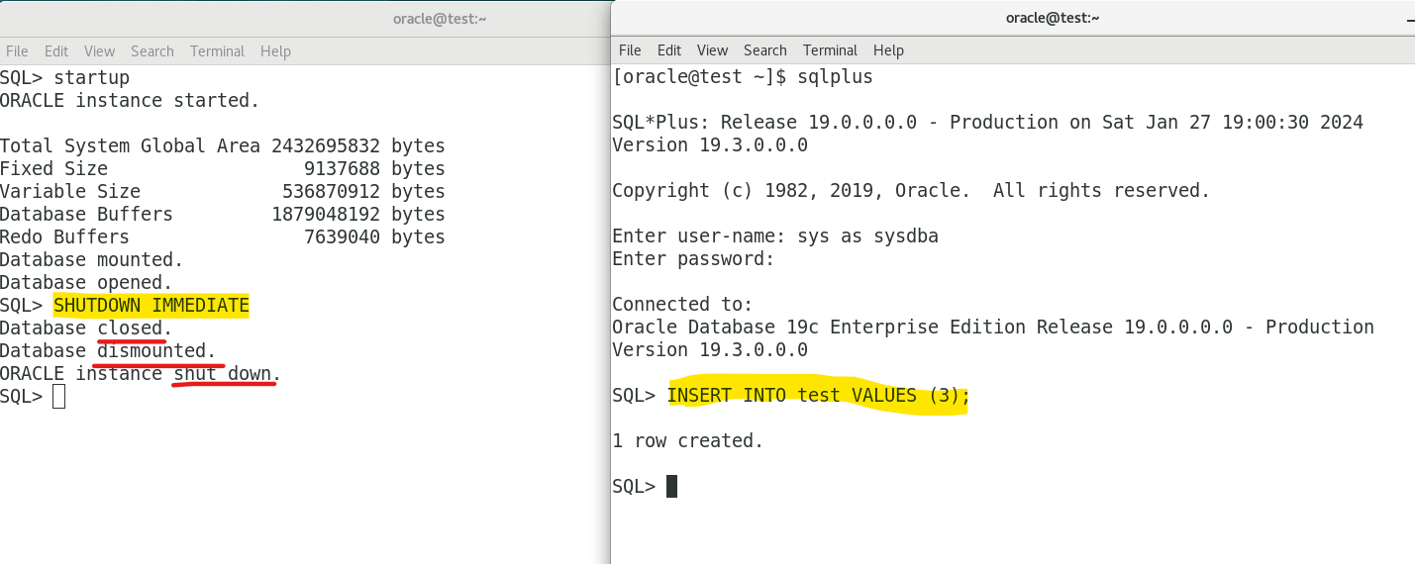Open View menu in left terminal window
The image size is (1415, 564).
[99, 51]
